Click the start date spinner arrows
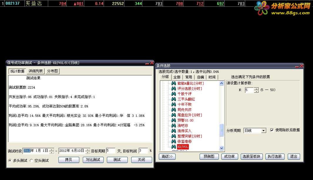Viewport: 313px width, 180px height. pyautogui.click(x=51, y=151)
